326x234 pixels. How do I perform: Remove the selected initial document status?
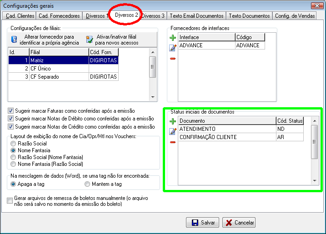click(x=173, y=142)
